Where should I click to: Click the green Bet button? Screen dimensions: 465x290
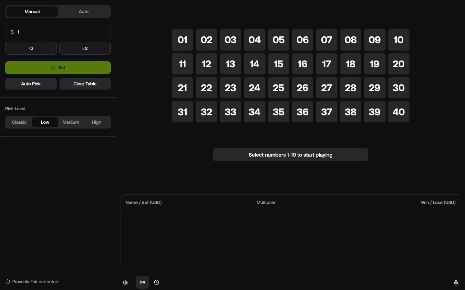tap(58, 68)
